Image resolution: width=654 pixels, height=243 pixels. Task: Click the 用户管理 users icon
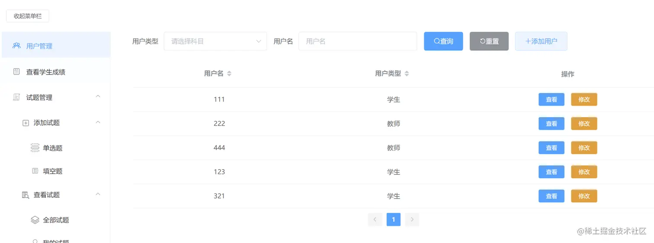16,46
